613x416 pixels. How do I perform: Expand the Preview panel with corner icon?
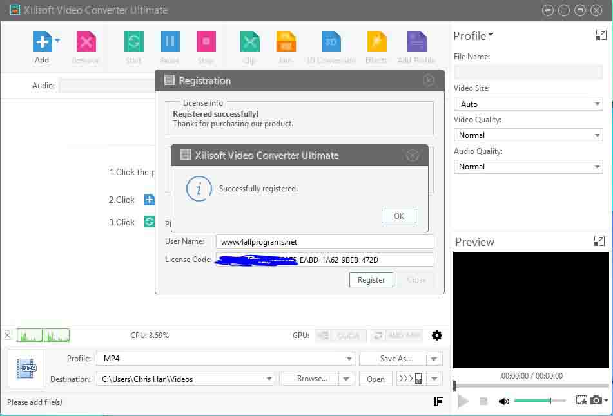tap(599, 241)
